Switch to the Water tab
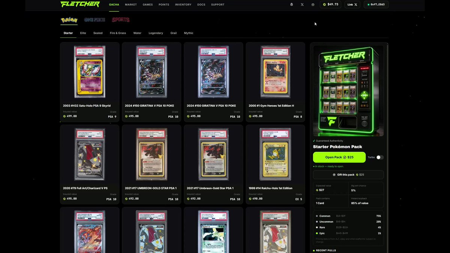The image size is (450, 253). pyautogui.click(x=137, y=33)
